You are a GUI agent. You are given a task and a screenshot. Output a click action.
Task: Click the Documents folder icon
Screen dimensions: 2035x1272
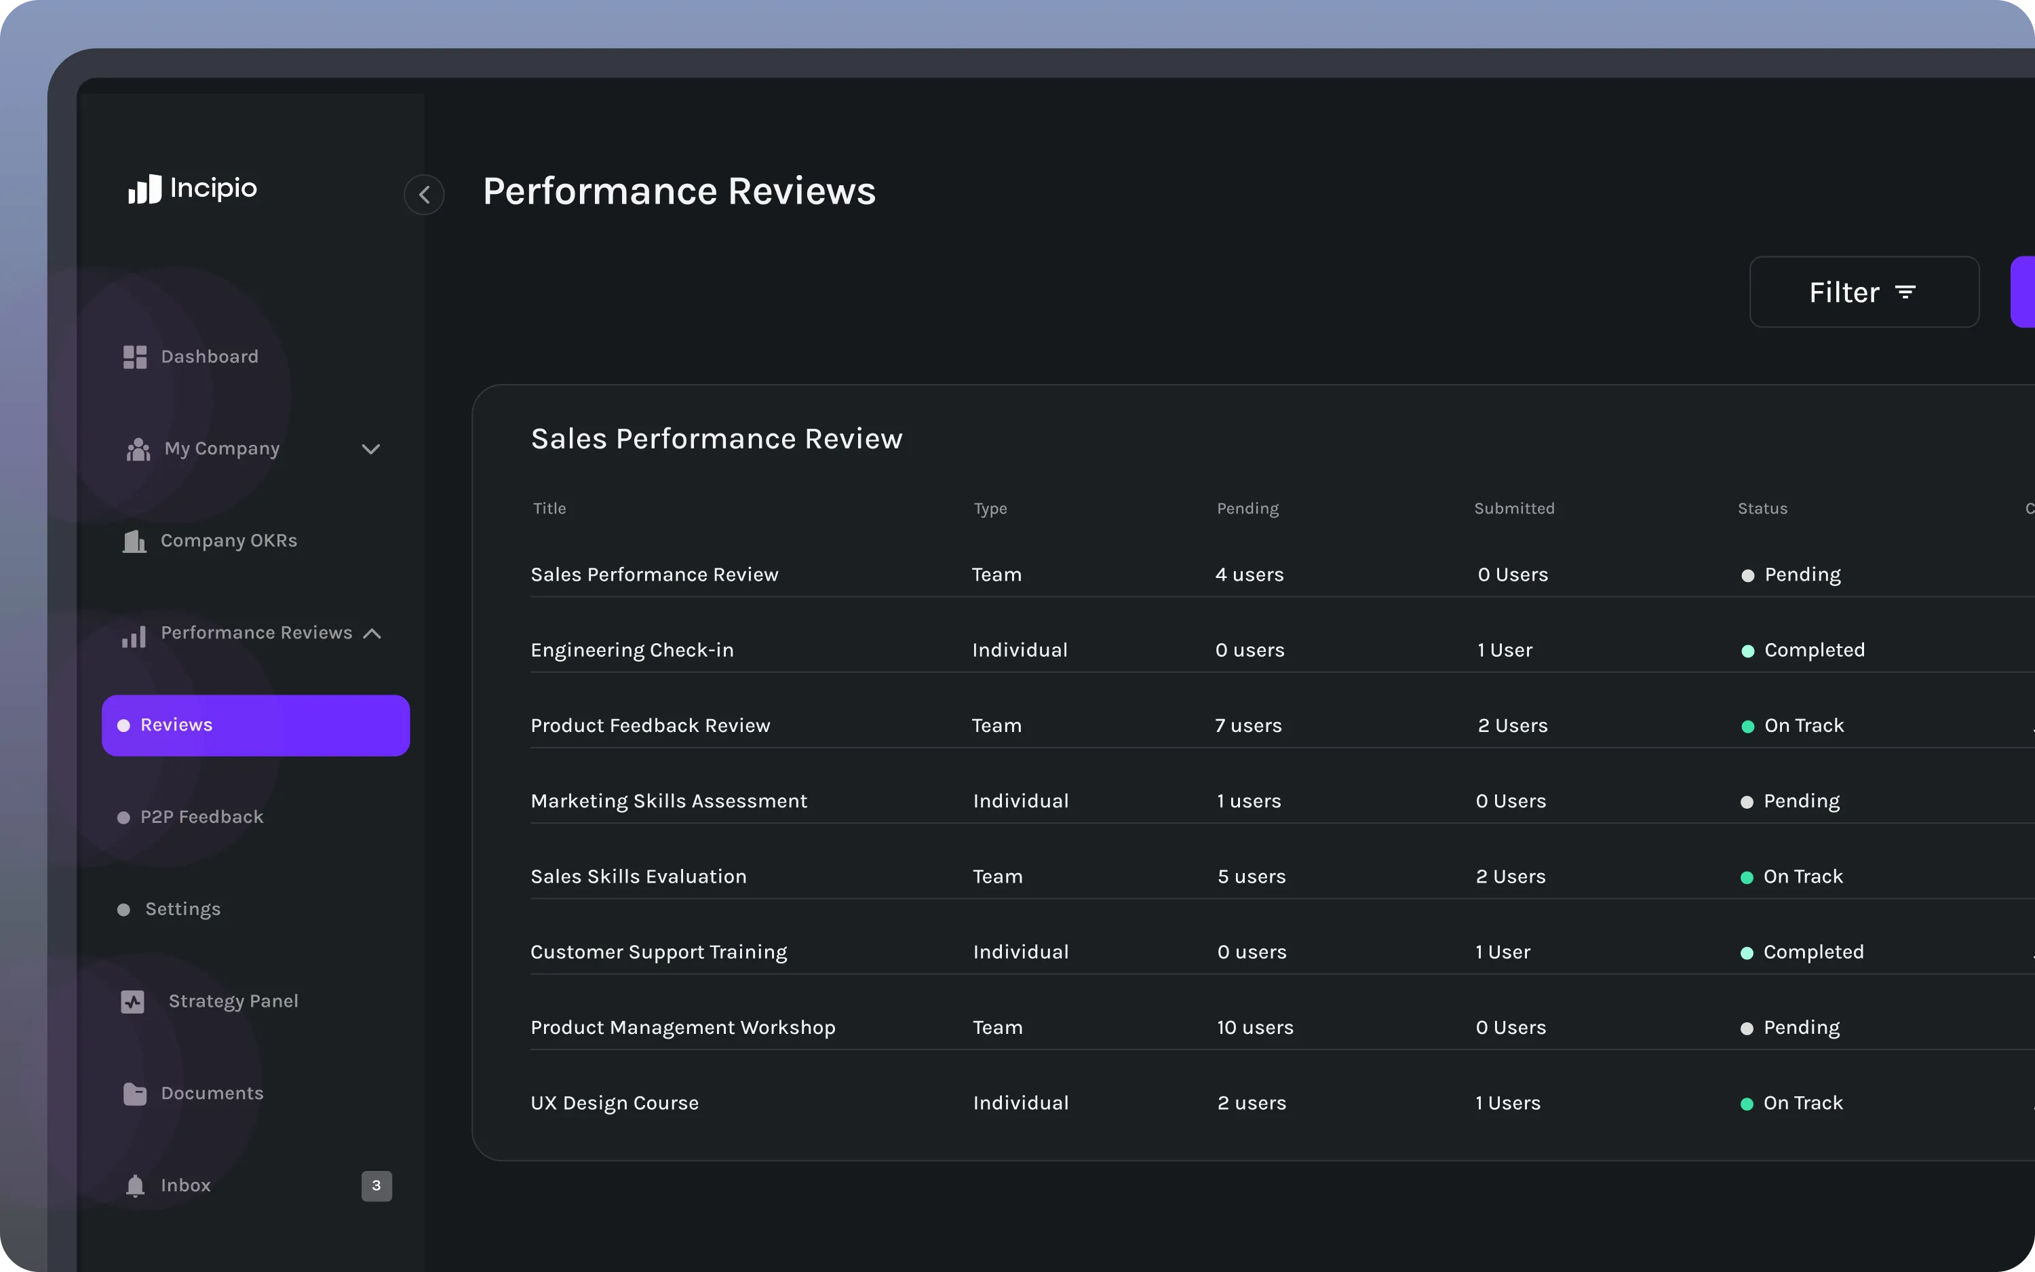[x=134, y=1094]
